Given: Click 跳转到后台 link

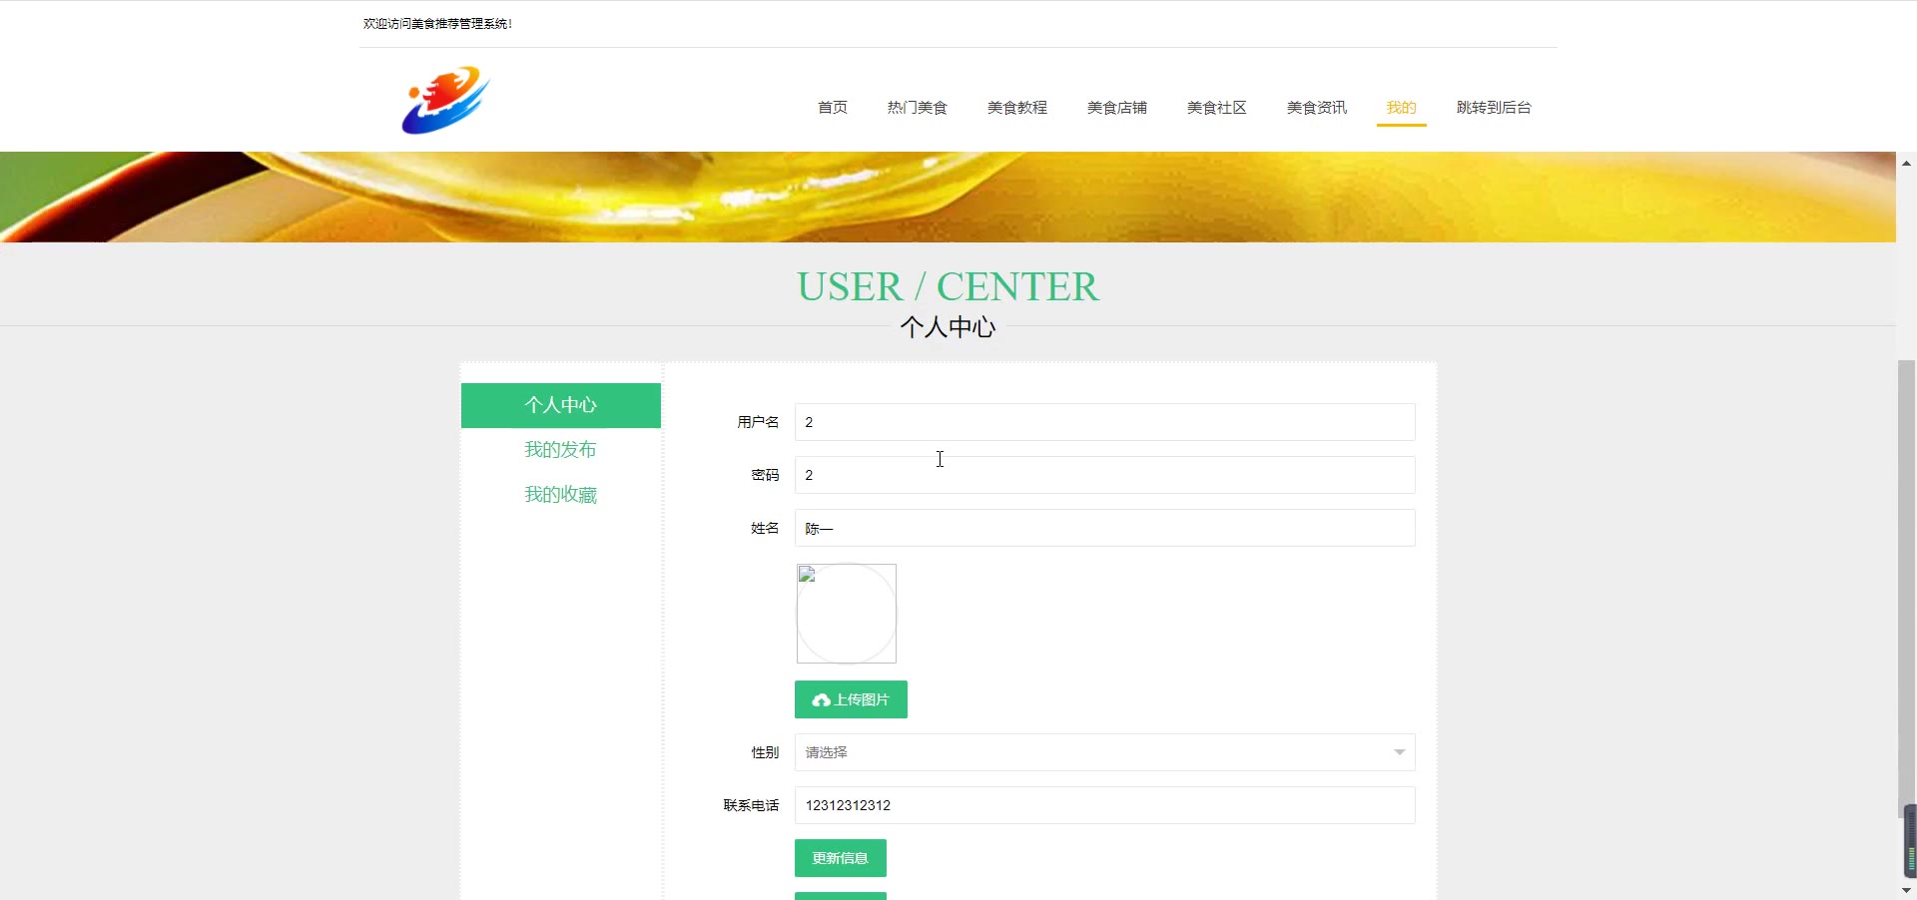Looking at the screenshot, I should [x=1494, y=108].
